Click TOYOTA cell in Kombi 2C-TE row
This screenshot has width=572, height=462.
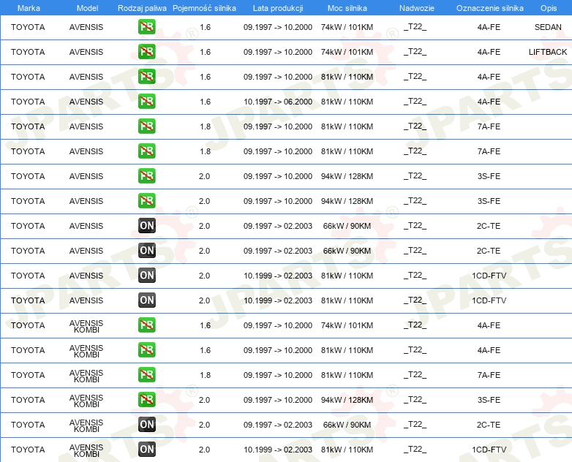[x=28, y=425]
